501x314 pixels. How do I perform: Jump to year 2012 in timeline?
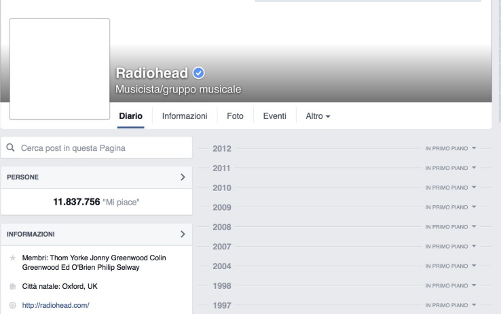(222, 149)
